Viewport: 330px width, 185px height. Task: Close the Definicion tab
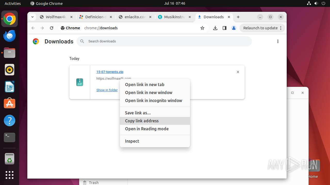111,17
